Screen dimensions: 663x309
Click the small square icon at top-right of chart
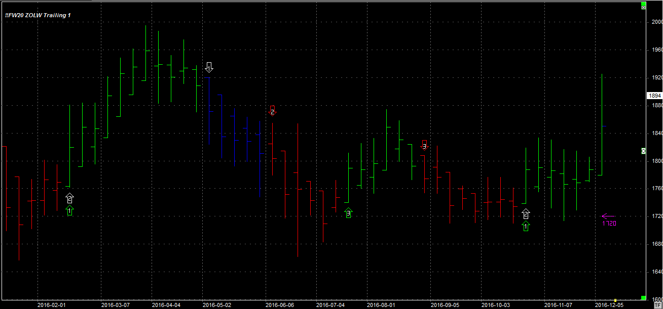click(643, 8)
